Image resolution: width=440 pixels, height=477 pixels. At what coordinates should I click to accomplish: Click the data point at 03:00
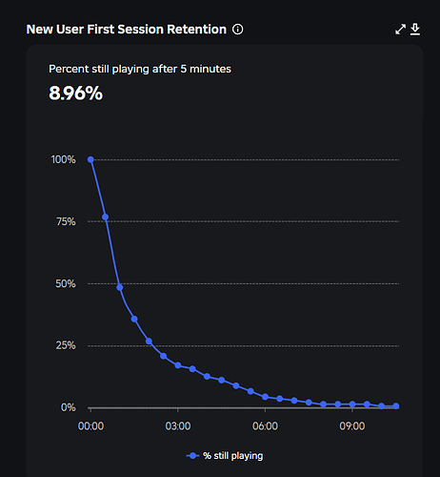click(x=178, y=365)
